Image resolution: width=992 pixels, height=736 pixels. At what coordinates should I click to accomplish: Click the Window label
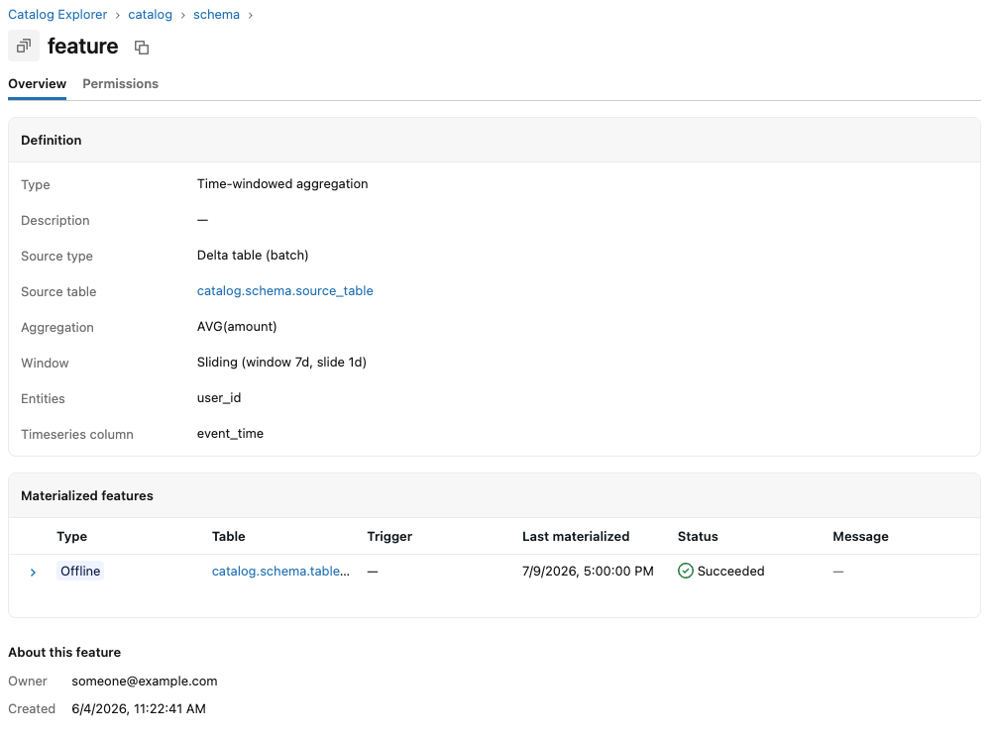coord(45,363)
